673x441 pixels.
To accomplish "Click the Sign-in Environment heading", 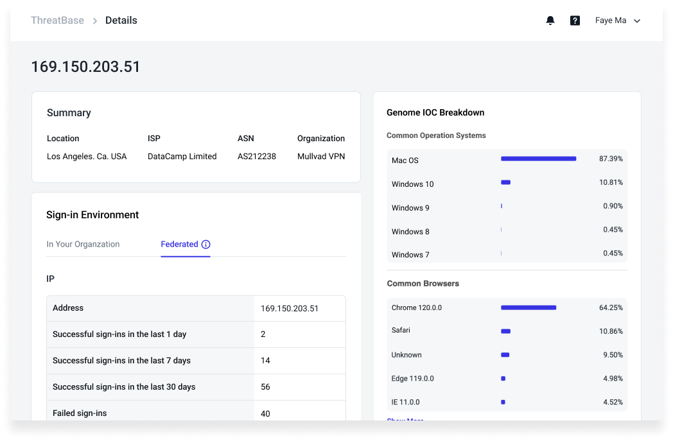I will click(x=92, y=215).
